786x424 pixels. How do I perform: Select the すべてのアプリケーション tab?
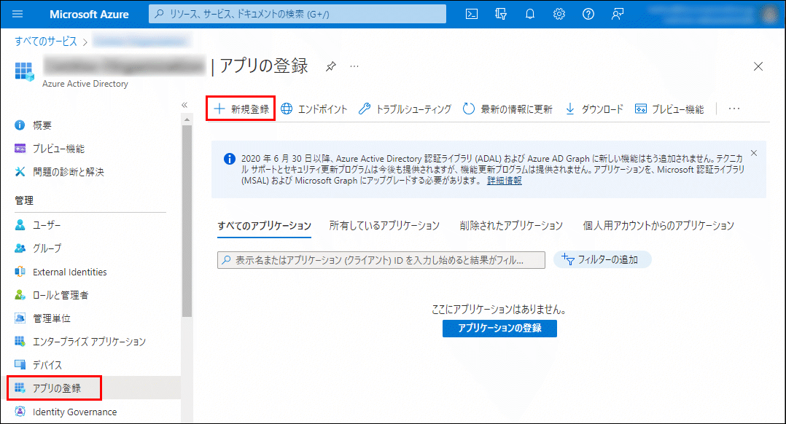click(x=264, y=226)
